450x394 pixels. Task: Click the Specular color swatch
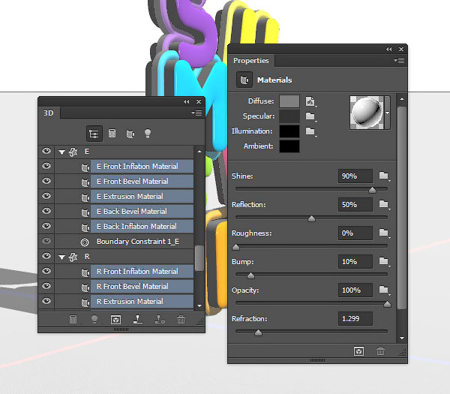point(289,116)
